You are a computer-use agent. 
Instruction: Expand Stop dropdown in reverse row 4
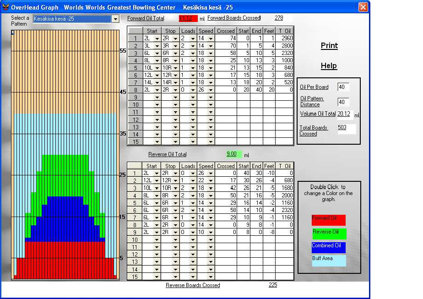pyautogui.click(x=176, y=196)
